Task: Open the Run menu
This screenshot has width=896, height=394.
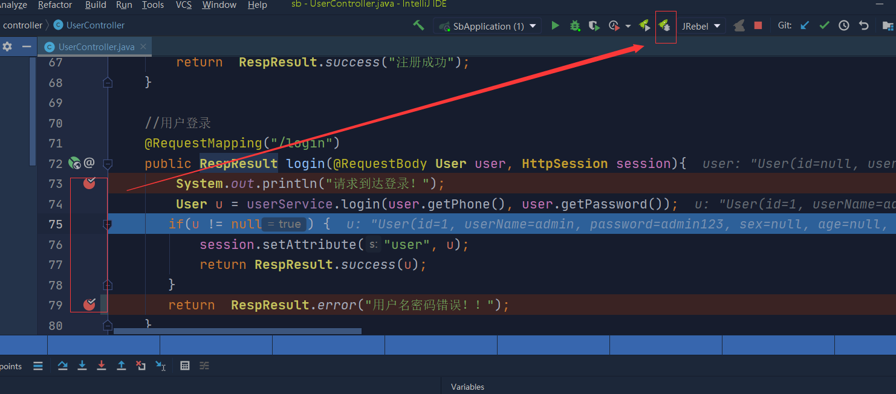Action: click(124, 5)
